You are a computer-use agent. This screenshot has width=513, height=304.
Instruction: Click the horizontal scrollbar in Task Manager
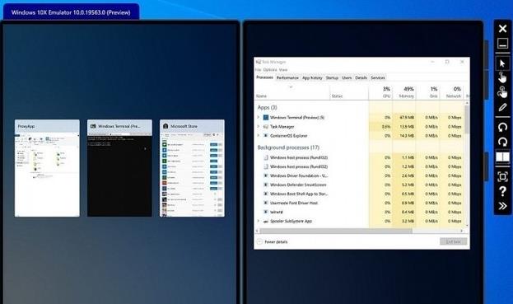click(x=336, y=231)
